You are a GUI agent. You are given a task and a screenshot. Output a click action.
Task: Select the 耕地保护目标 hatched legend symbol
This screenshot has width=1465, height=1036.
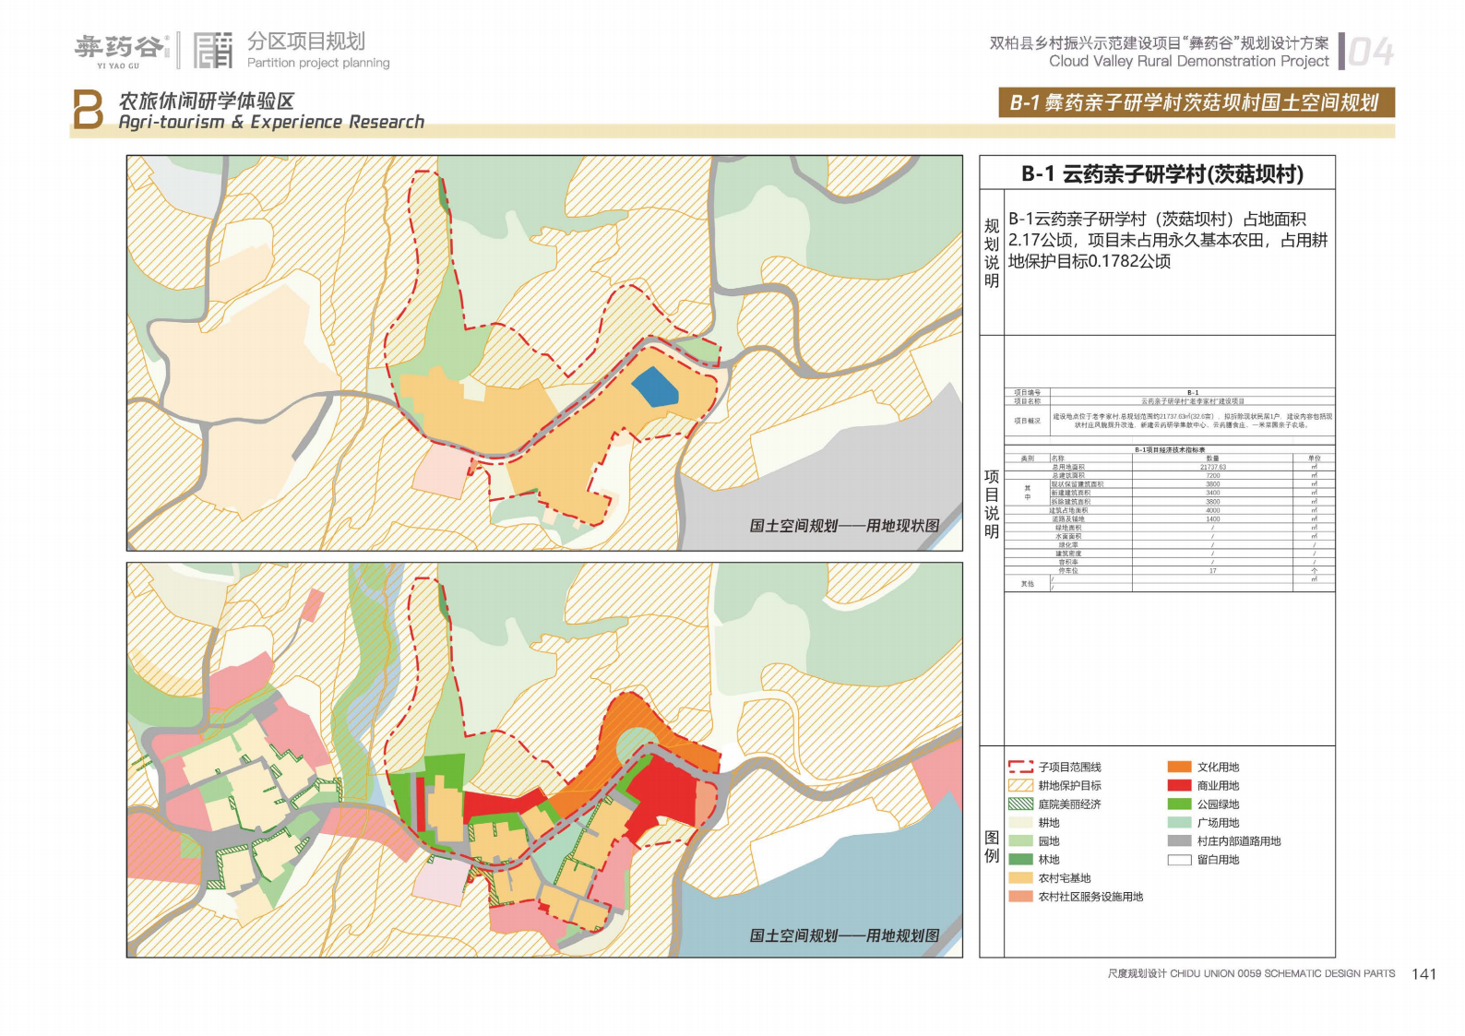click(1020, 785)
